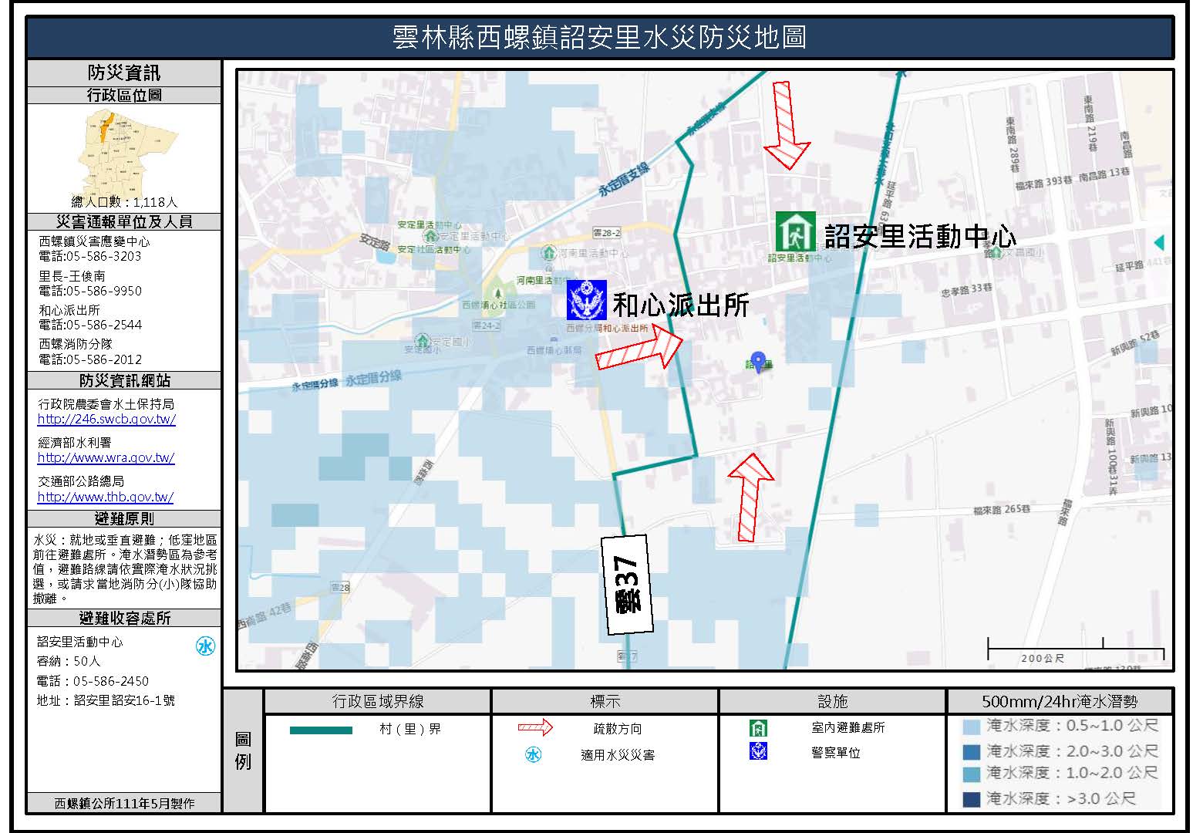Click the 福來路 265巷 street label on the map

point(1002,510)
